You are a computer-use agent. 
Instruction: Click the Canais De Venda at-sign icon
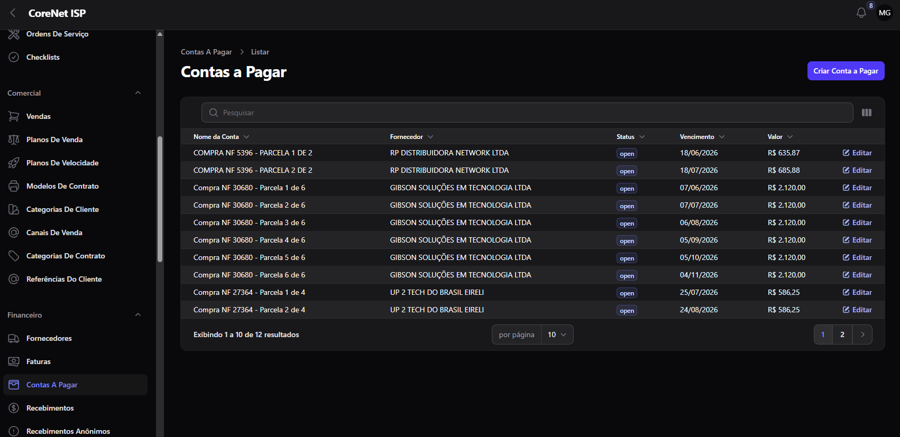[14, 233]
